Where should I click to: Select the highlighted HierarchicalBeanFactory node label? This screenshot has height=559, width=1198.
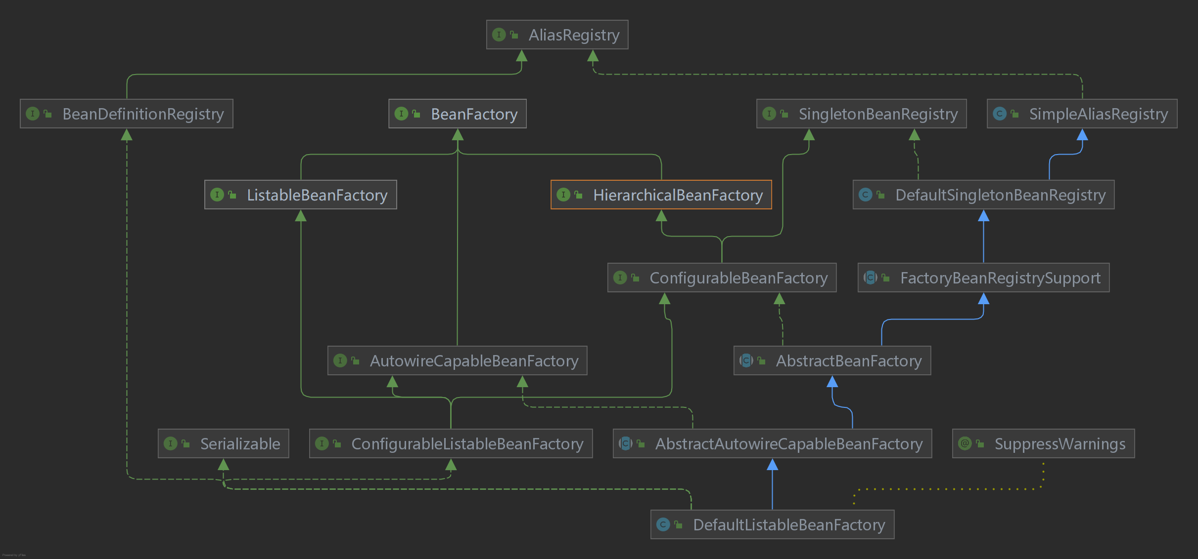(678, 195)
